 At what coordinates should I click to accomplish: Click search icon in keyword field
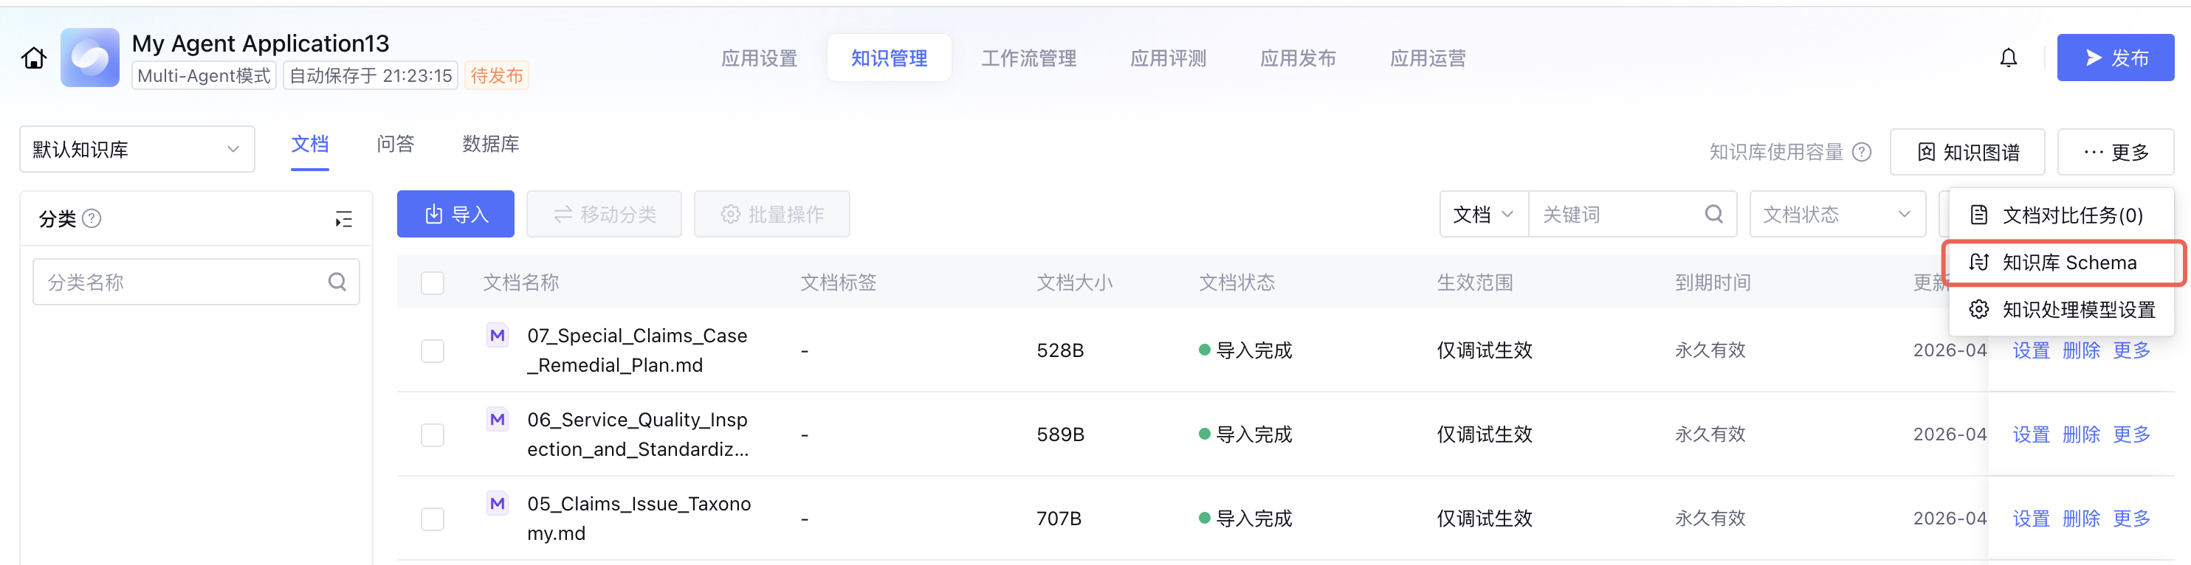(x=1714, y=214)
